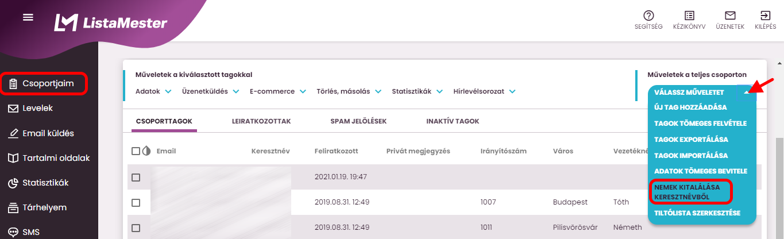Expand the Adatok dropdown

(x=153, y=91)
